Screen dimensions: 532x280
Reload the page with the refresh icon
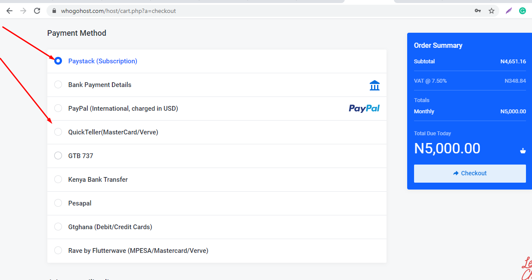37,11
